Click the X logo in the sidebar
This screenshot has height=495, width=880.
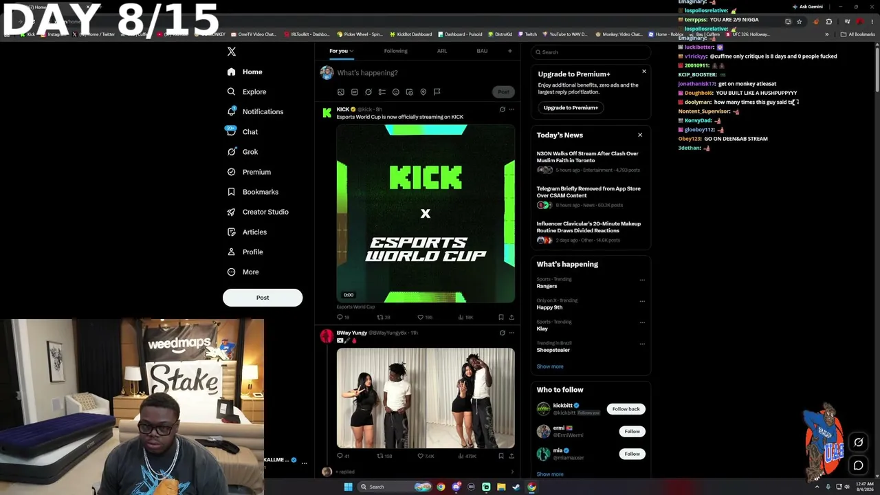click(232, 52)
